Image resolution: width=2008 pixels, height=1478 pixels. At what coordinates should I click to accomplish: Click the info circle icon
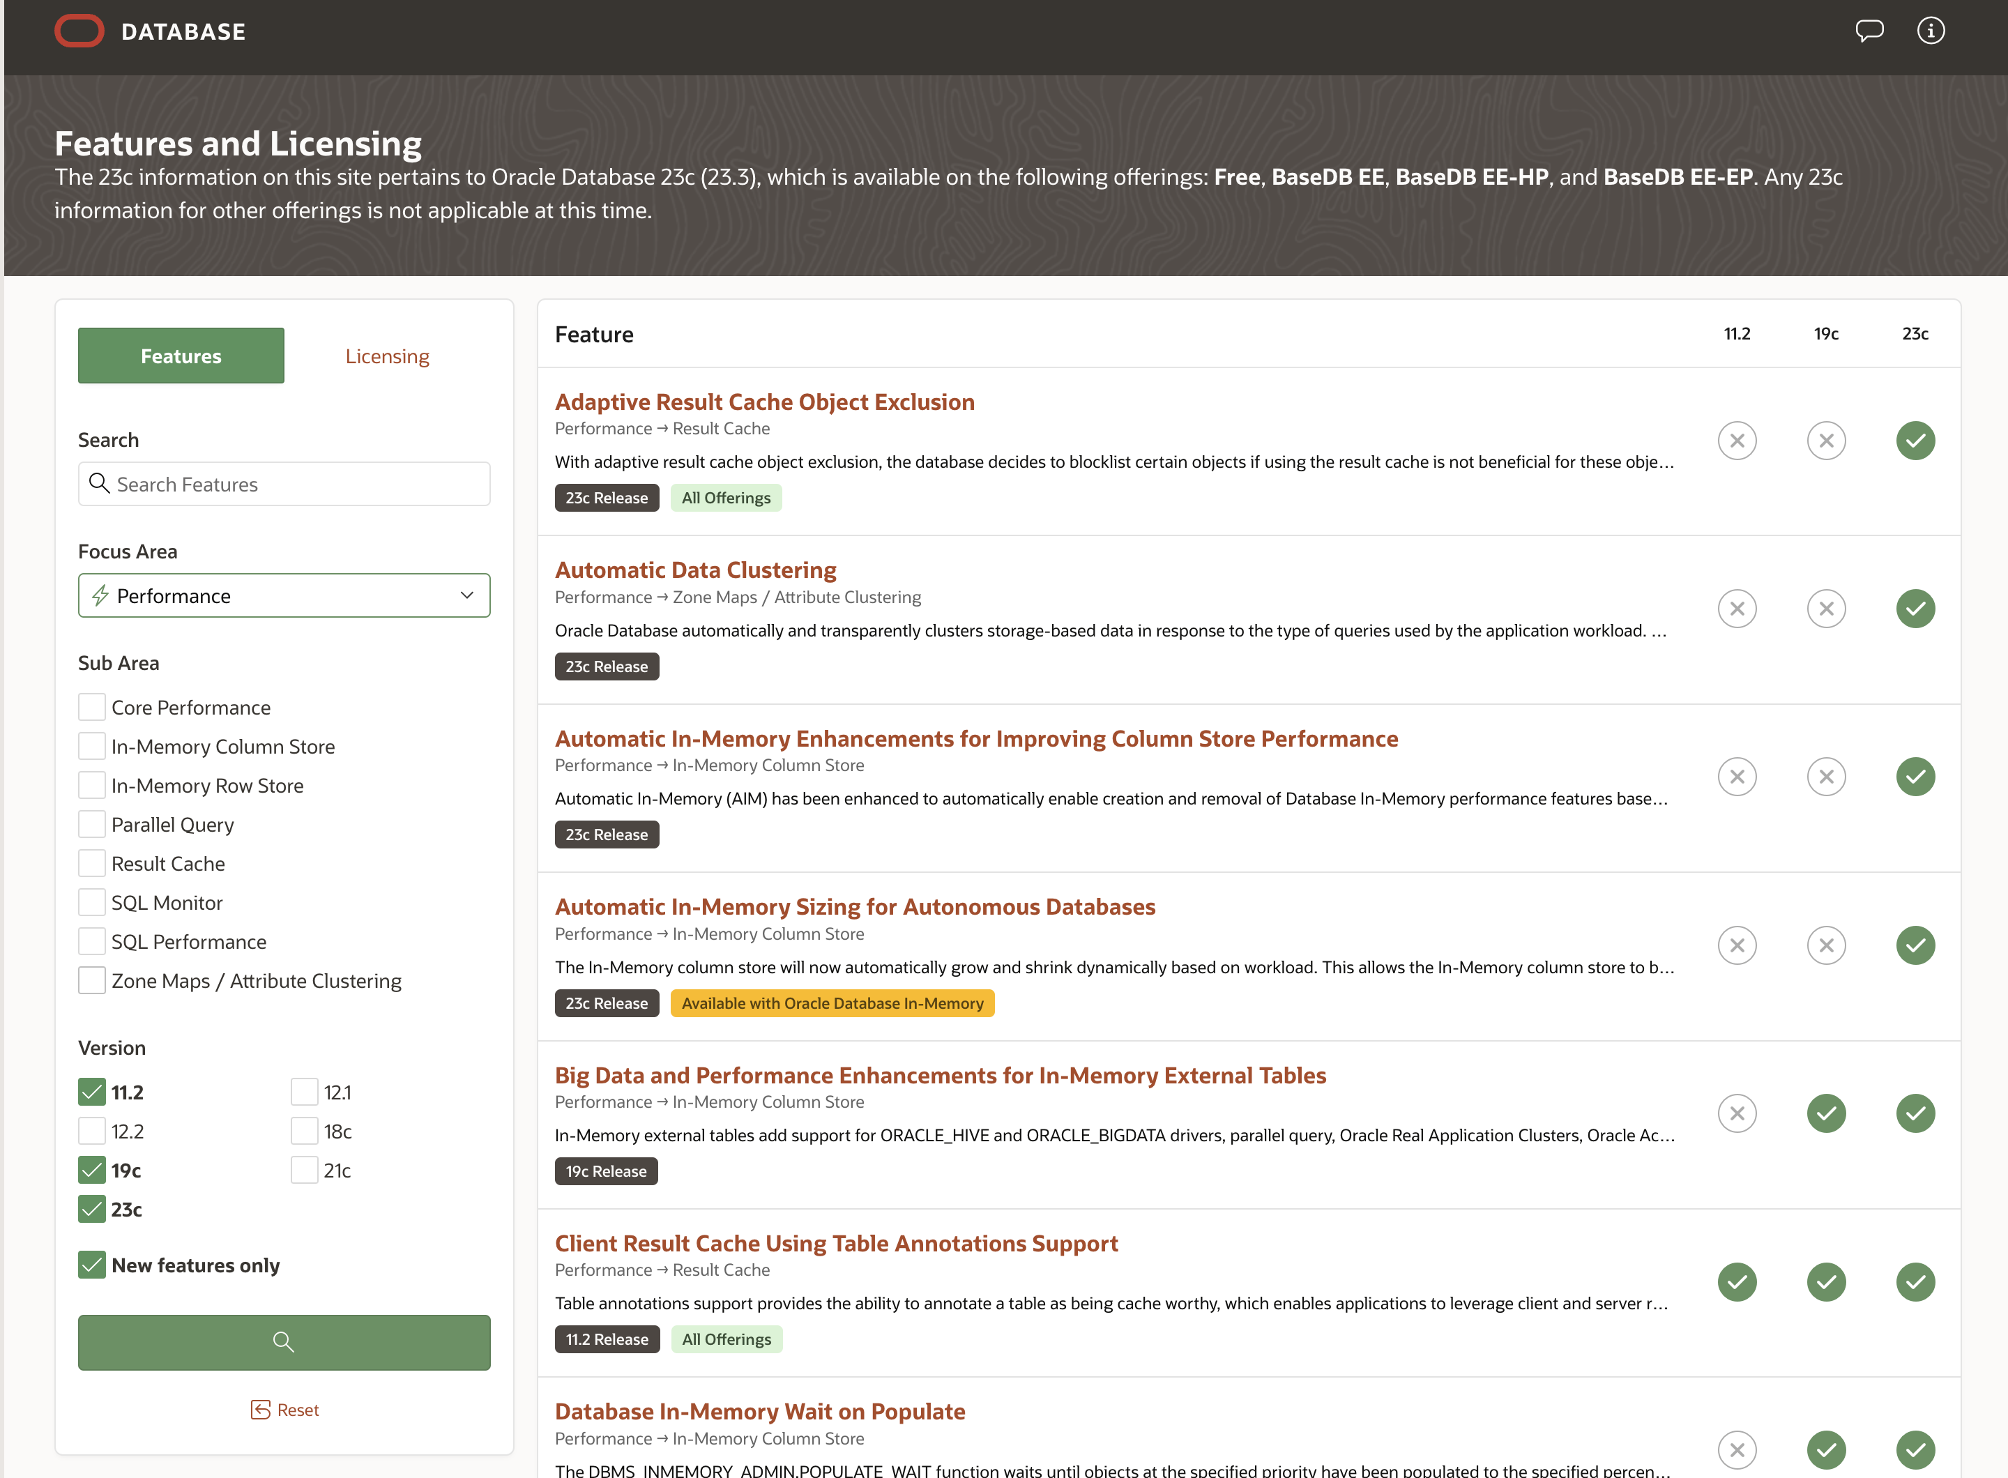click(x=1930, y=31)
